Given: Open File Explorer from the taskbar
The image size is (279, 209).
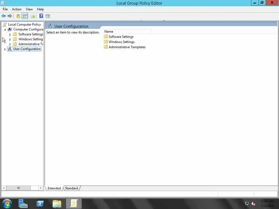Looking at the screenshot, I should click(57, 204).
